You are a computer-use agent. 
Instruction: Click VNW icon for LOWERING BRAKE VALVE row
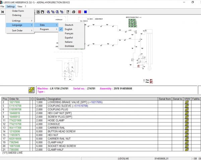[x=187, y=102]
